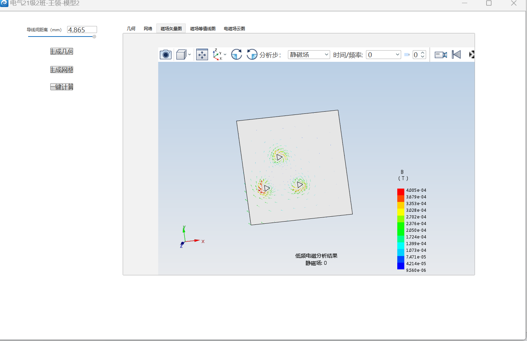Click the 生成网格 button
527x341 pixels.
(62, 70)
